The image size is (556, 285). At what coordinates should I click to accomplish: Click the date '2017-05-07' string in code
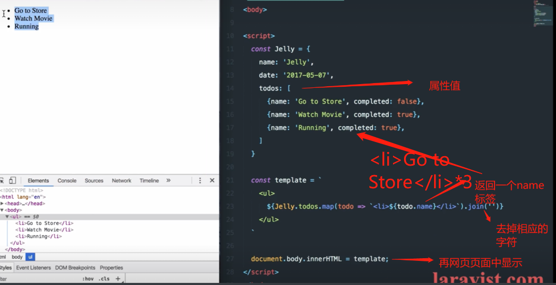pyautogui.click(x=306, y=75)
